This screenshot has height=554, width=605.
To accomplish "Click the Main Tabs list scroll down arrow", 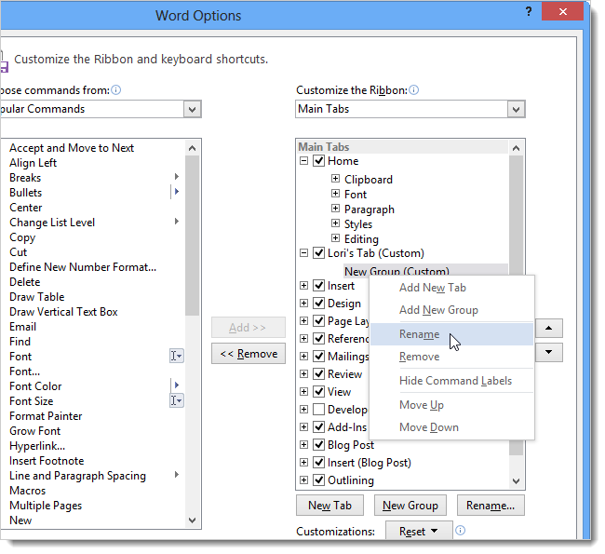I will point(516,481).
